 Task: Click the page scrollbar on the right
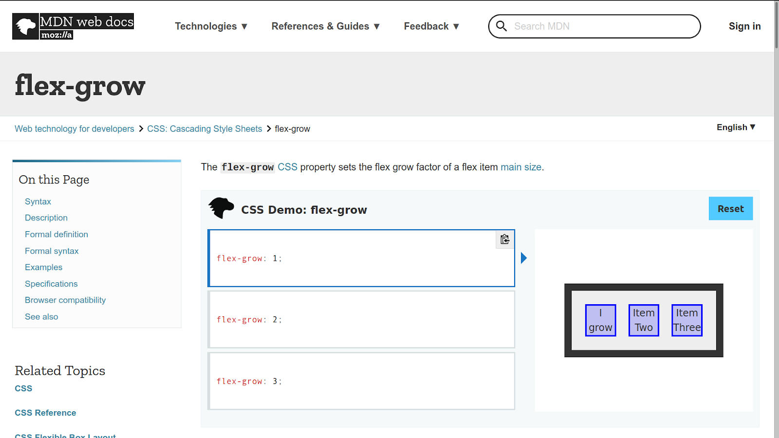(776, 24)
